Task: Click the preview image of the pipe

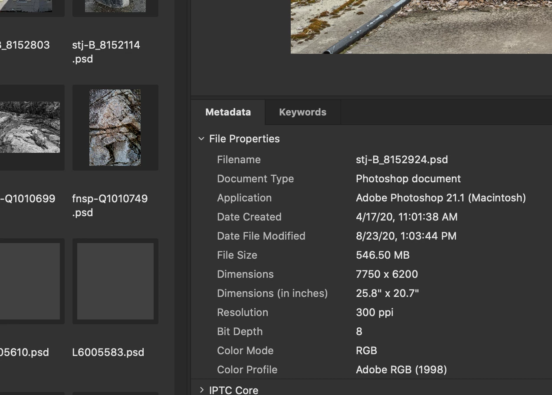Action: point(421,26)
